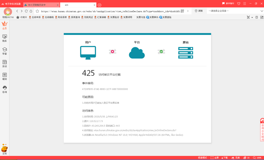Open the 发票辨伪 bookmark
Viewport: 264px width, 160px height.
coord(152,17)
